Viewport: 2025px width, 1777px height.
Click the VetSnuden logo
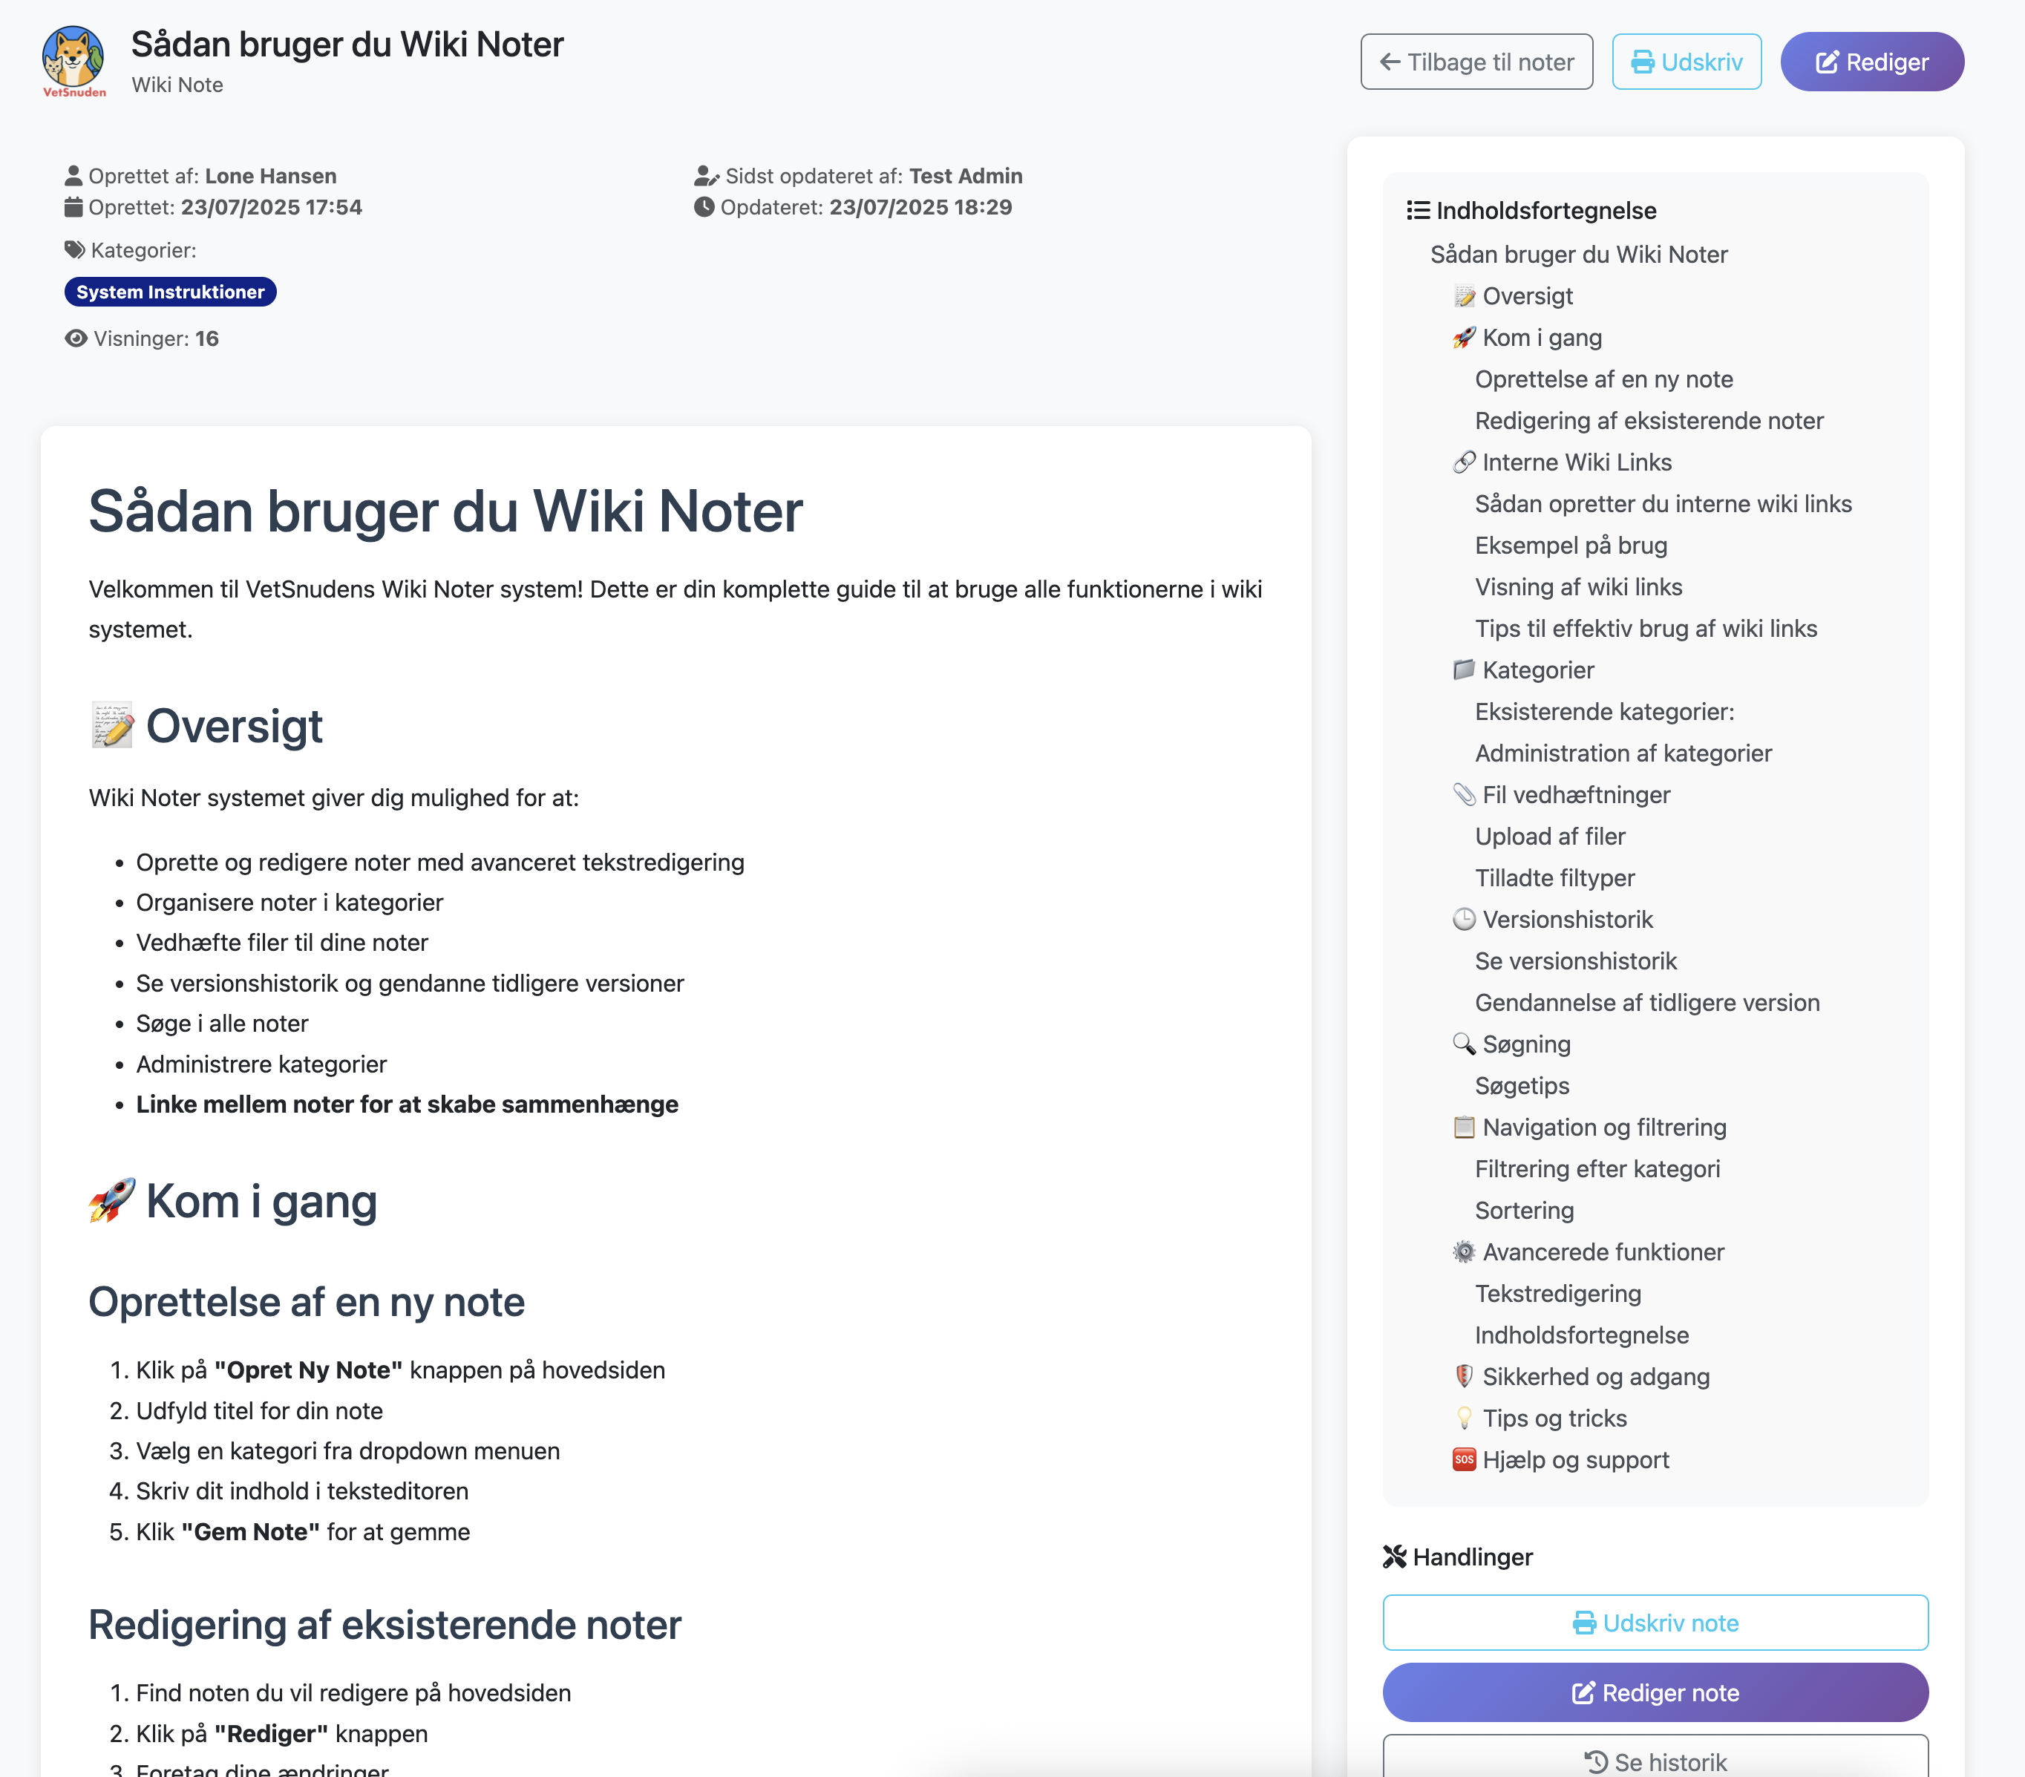[73, 60]
